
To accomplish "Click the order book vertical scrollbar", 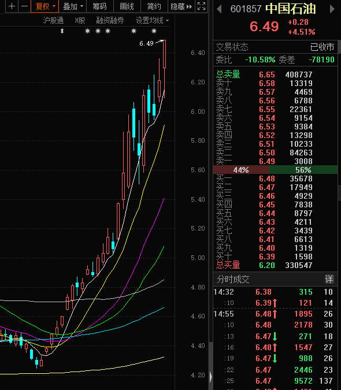I will [x=339, y=193].
